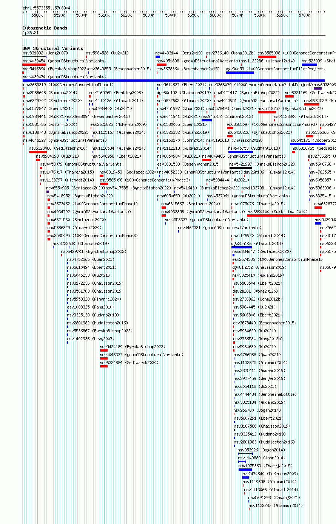
Task: Click the blue bar for dgv25n106
Action: pyautogui.click(x=242, y=247)
